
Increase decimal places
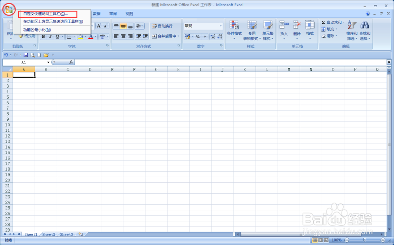tap(213, 37)
